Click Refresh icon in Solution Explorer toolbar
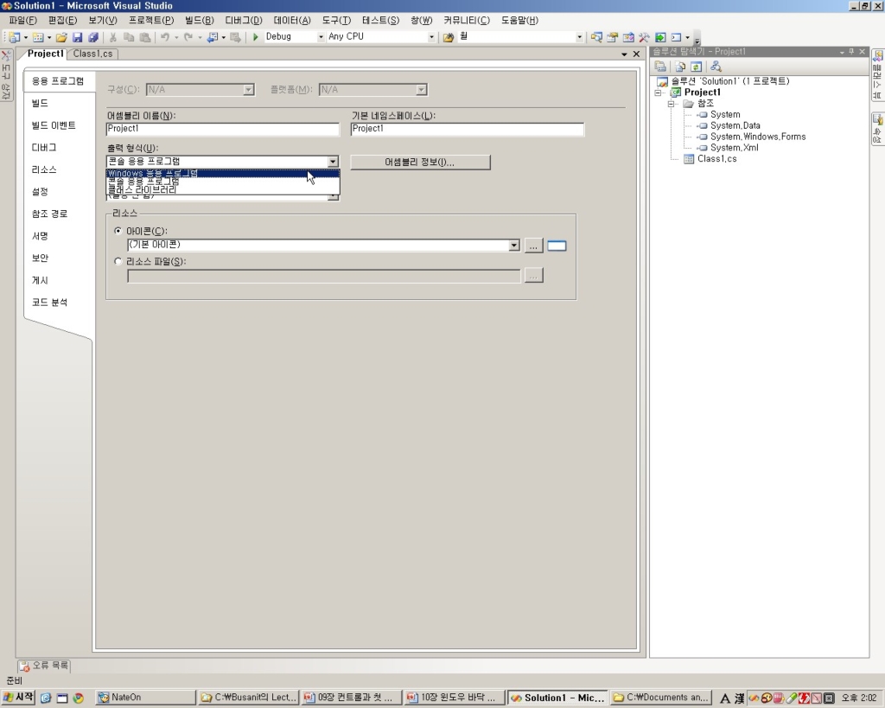This screenshot has width=885, height=708. tap(696, 67)
